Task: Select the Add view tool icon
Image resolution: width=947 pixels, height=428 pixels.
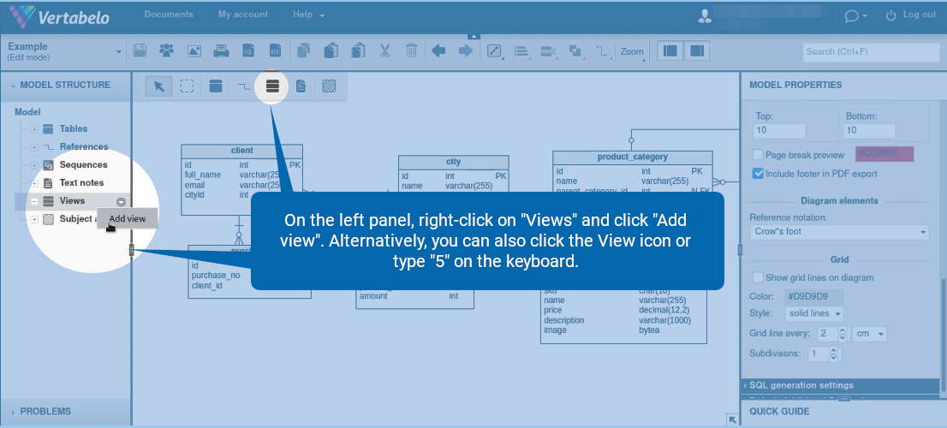Action: (272, 86)
